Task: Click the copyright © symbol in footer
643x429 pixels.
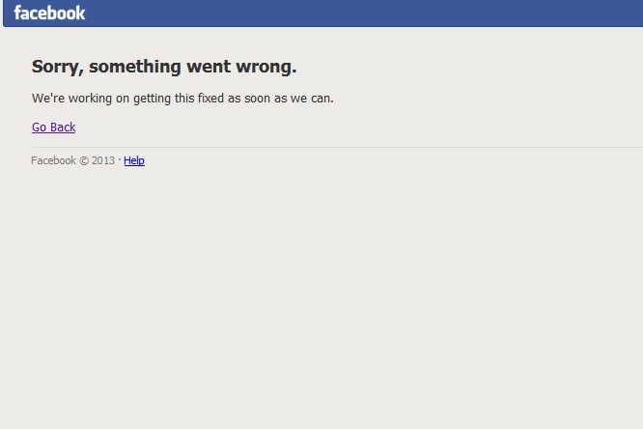Action: click(x=84, y=161)
